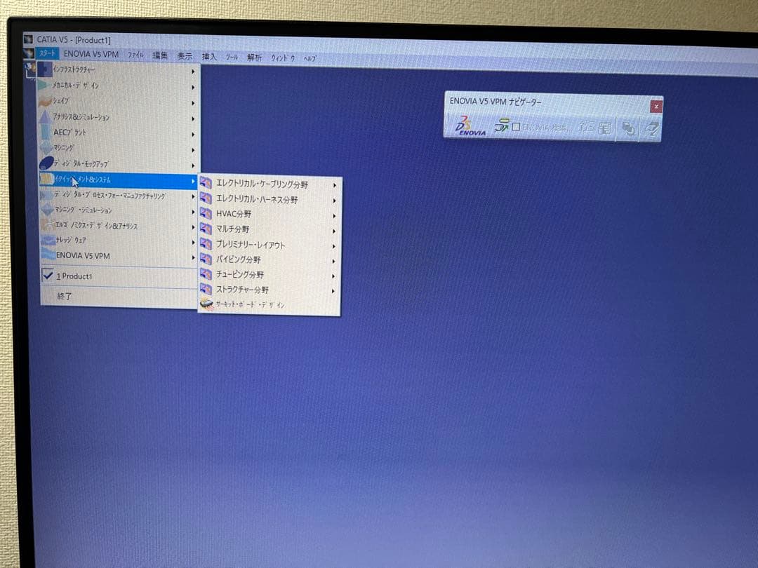Click the ENOVIA logo in navigator toolbar

point(467,128)
